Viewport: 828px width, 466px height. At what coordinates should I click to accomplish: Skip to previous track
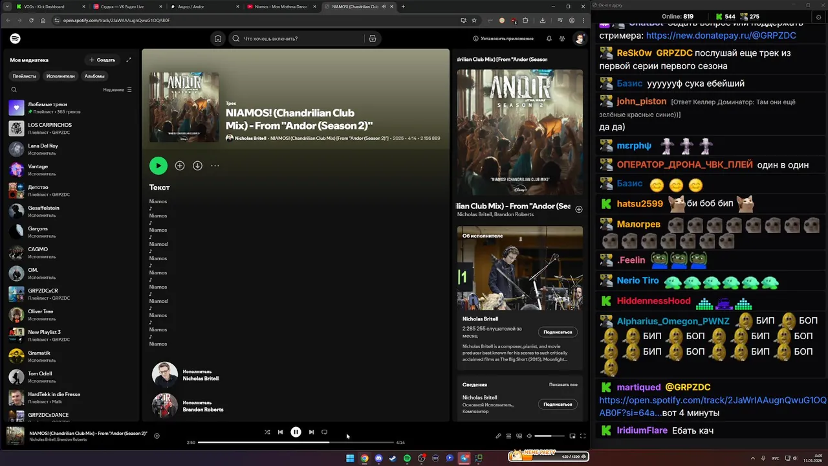point(280,432)
